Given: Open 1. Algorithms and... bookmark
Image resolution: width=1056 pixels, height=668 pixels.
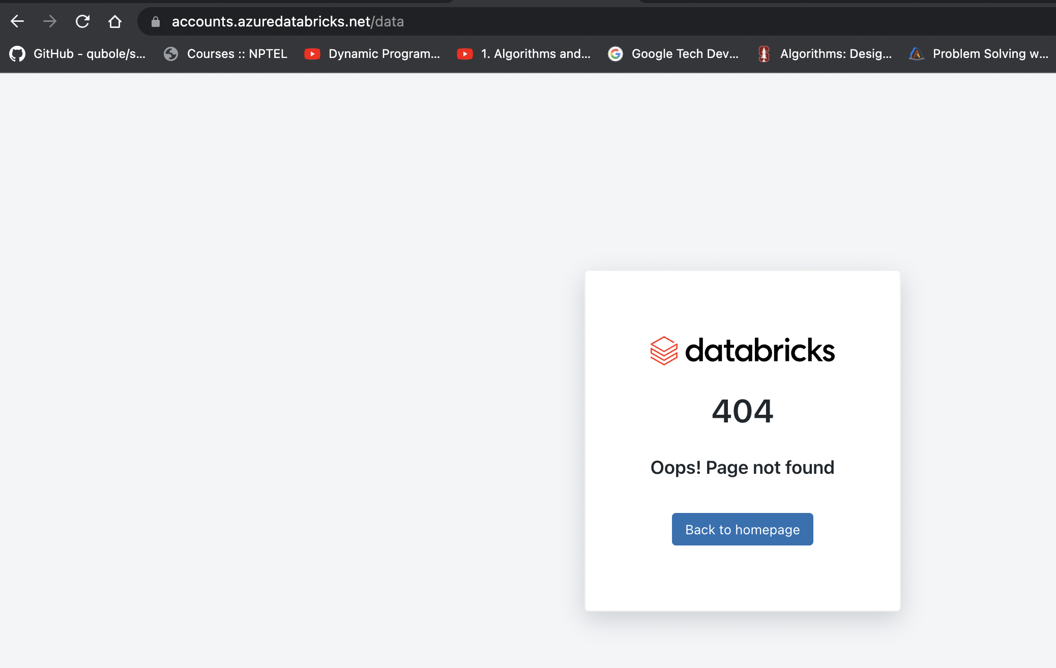Looking at the screenshot, I should tap(536, 54).
